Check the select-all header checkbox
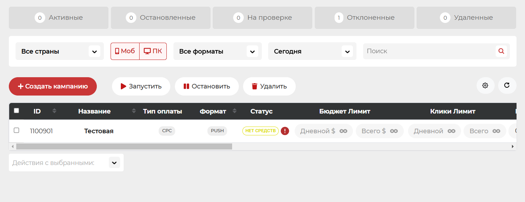Viewport: 525px width, 202px height. (16, 111)
